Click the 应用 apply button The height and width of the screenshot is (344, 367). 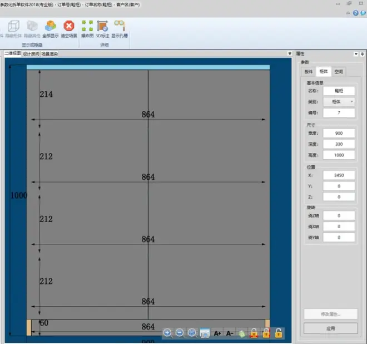coord(331,328)
